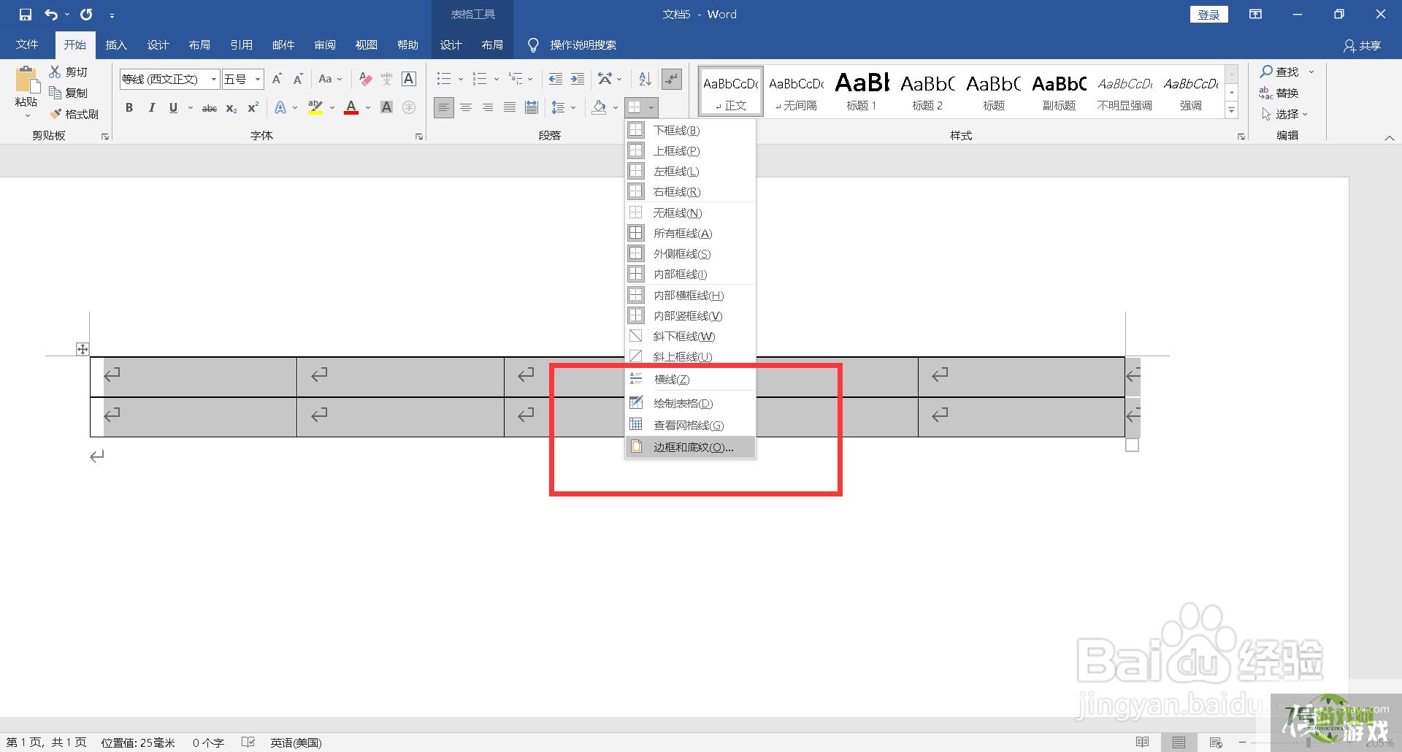Toggle subscript formatting

(x=231, y=108)
